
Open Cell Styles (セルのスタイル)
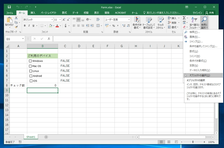point(160,23)
